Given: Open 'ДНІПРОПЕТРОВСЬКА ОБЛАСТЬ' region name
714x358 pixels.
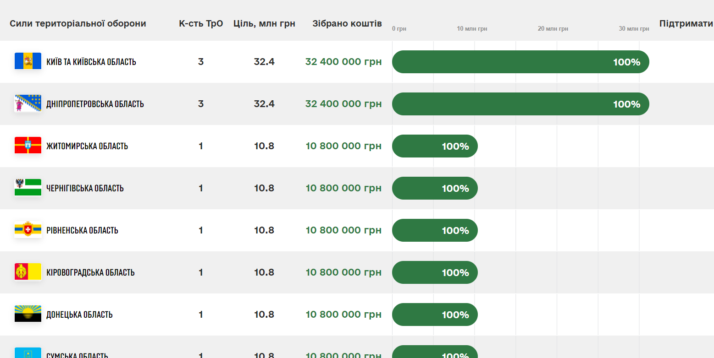Looking at the screenshot, I should (95, 104).
